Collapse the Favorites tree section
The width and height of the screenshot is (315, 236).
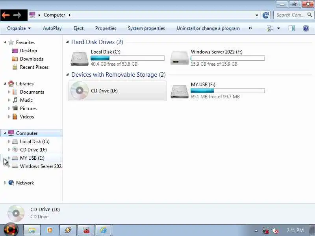(x=5, y=42)
